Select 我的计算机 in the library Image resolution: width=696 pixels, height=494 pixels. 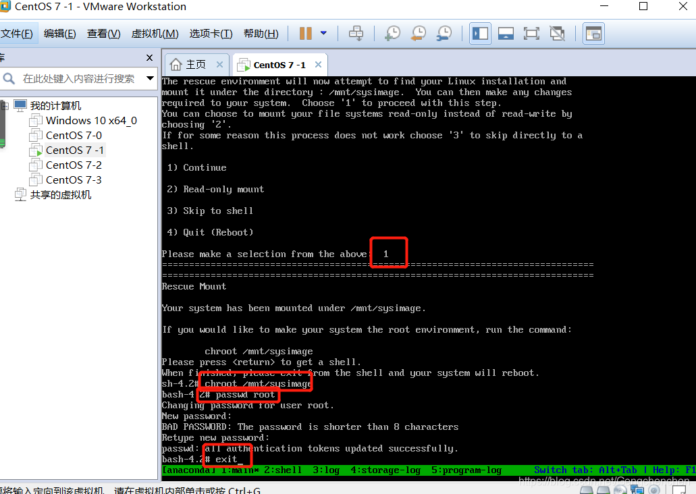pos(55,106)
